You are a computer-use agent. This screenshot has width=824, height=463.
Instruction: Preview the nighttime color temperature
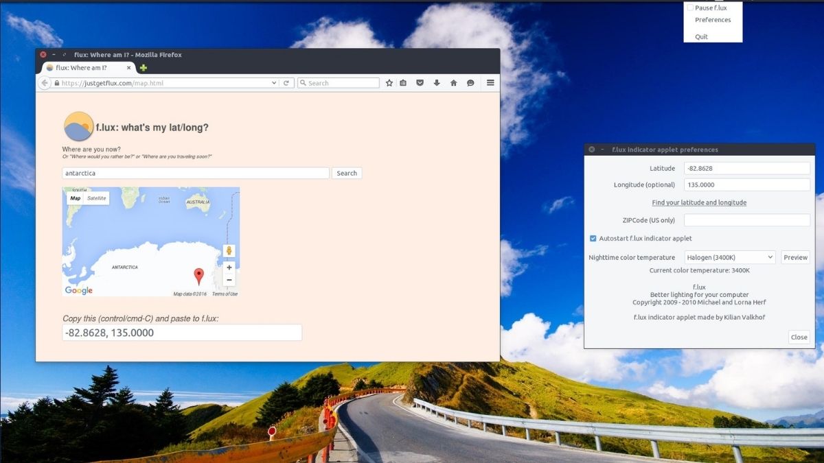pyautogui.click(x=795, y=257)
